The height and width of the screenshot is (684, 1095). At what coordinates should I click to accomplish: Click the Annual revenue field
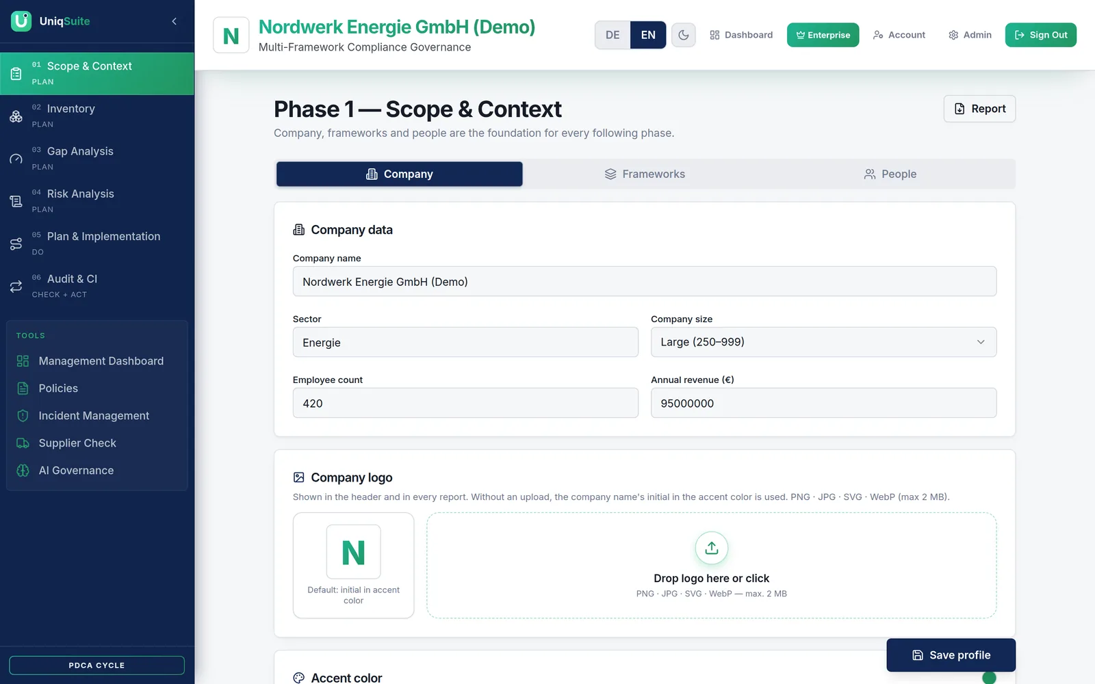pos(823,403)
